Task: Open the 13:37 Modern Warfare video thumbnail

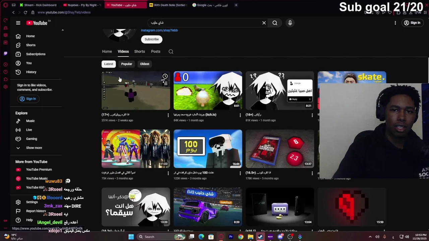Action: click(x=280, y=149)
